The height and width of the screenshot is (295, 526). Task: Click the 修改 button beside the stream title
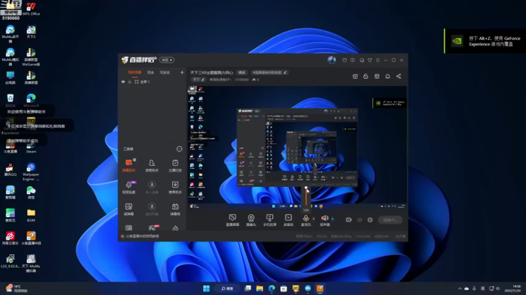[242, 72]
